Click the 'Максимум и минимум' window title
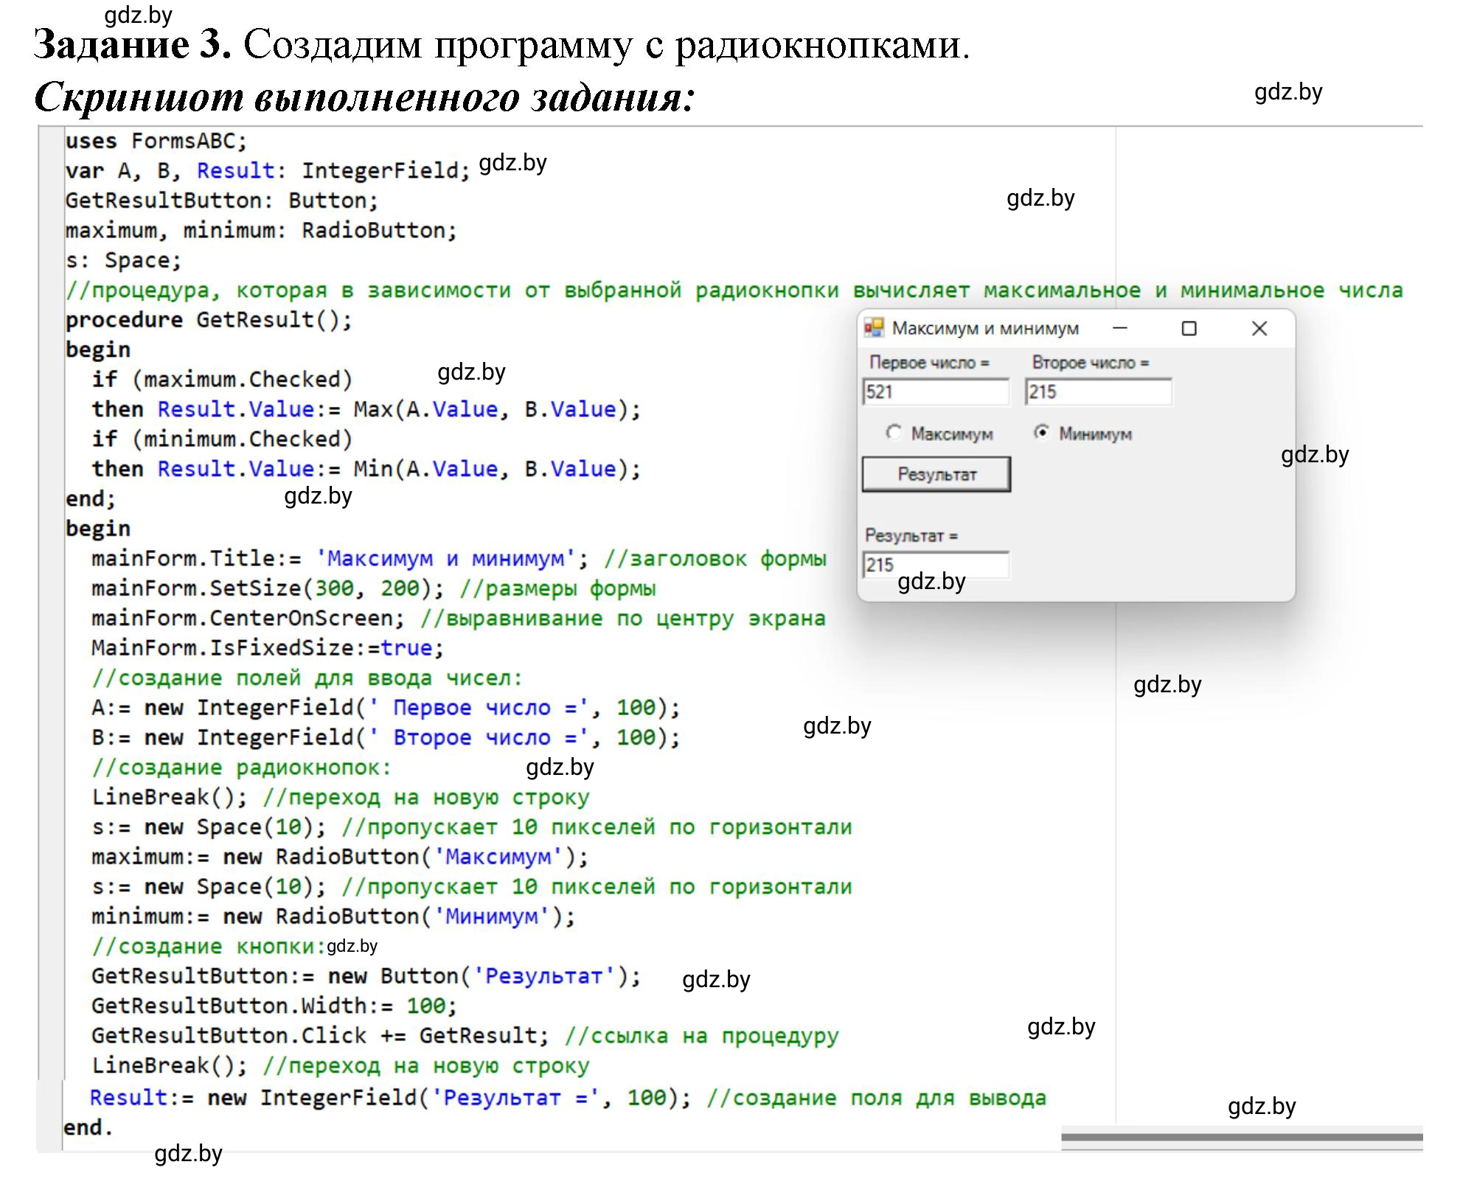The width and height of the screenshot is (1460, 1187). point(985,328)
